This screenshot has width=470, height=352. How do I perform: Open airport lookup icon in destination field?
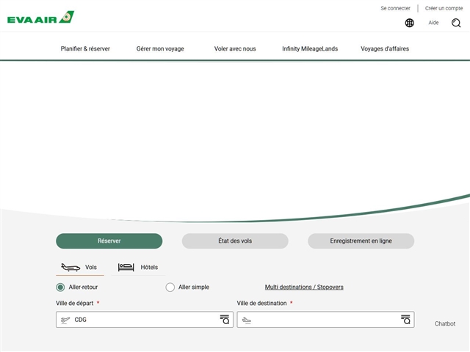tap(405, 320)
